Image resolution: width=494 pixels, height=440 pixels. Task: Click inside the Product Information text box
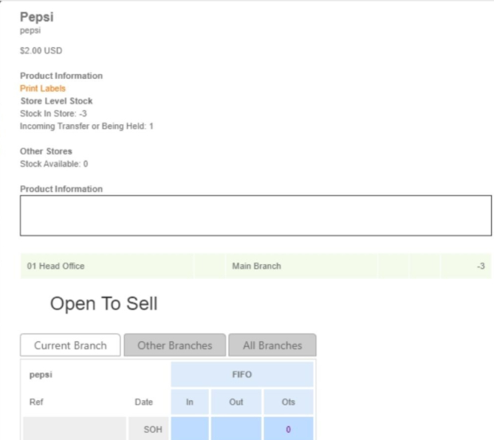click(x=255, y=216)
